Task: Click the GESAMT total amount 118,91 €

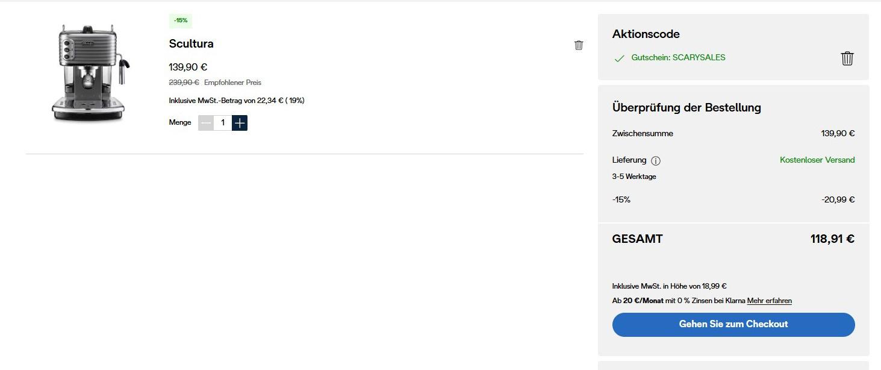Action: [832, 239]
